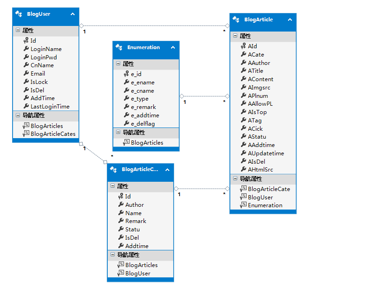The height and width of the screenshot is (287, 371).
Task: Click the key icon next to AId
Action: 243,46
